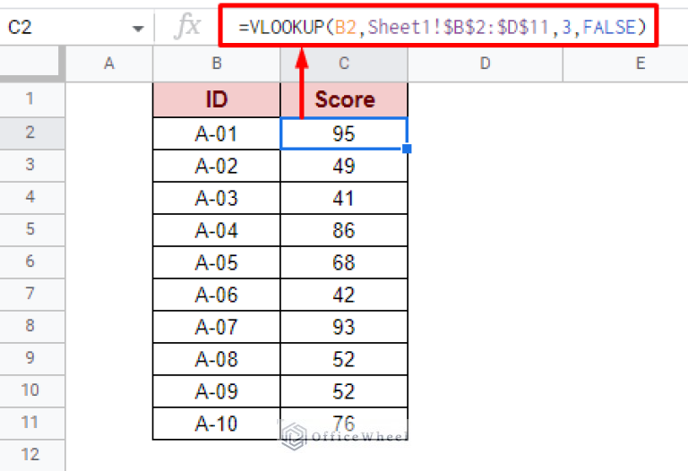Open the Name box dropdown arrow
Viewport: 688px width, 471px height.
(x=137, y=29)
